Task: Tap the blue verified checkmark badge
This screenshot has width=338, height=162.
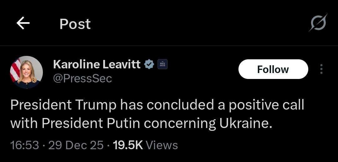Action: click(149, 65)
